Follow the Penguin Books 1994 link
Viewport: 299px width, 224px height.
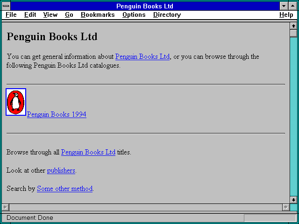coord(57,114)
